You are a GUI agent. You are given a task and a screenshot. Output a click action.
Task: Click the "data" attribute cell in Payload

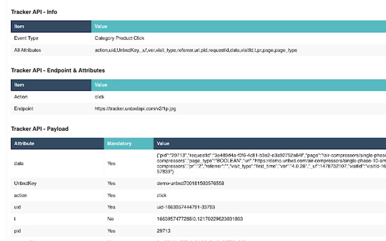pyautogui.click(x=19, y=164)
